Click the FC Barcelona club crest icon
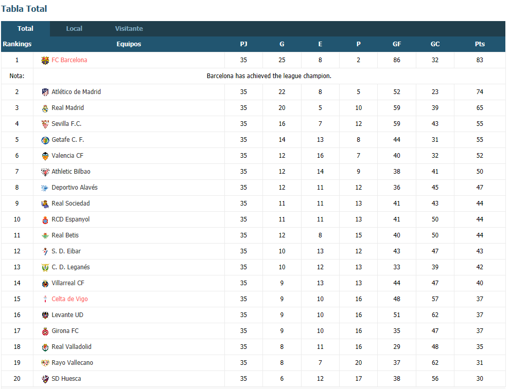Screen dimensions: 510x389 coord(45,61)
